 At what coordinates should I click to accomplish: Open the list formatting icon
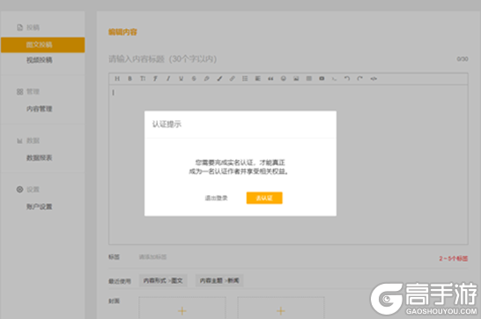tap(245, 79)
